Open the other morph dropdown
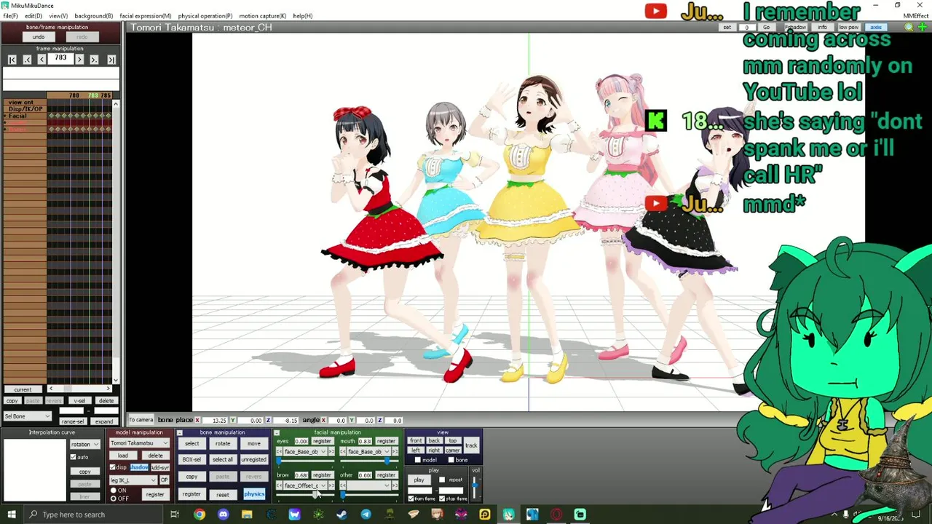Viewport: 932px width, 524px height. [x=368, y=485]
